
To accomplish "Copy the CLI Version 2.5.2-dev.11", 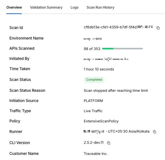I will [x=109, y=143].
